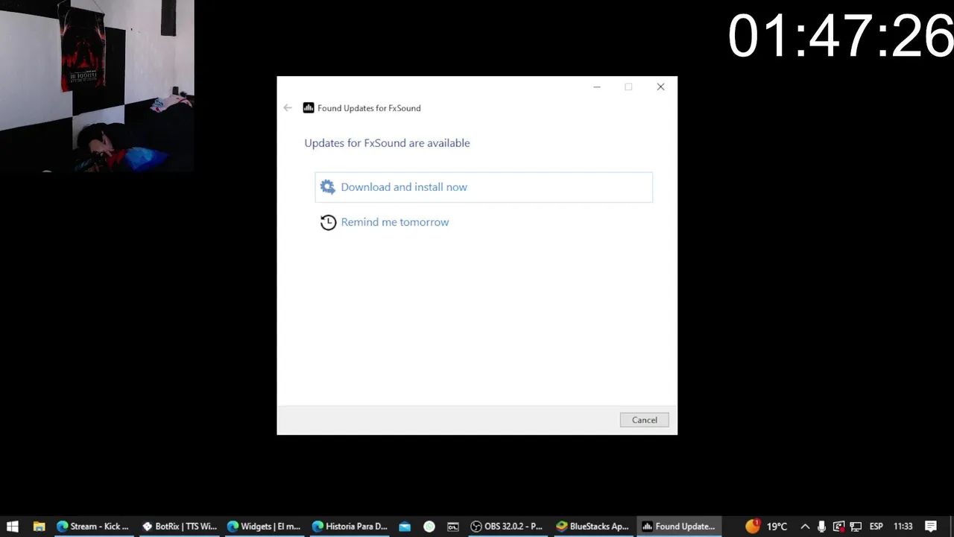This screenshot has width=954, height=537.
Task: Switch to Historia Para D... Edge window
Action: pos(350,527)
